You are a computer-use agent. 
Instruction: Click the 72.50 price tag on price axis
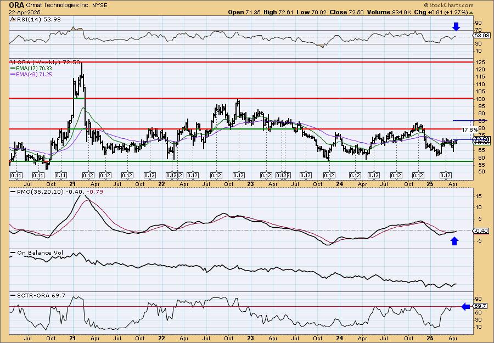[482, 139]
